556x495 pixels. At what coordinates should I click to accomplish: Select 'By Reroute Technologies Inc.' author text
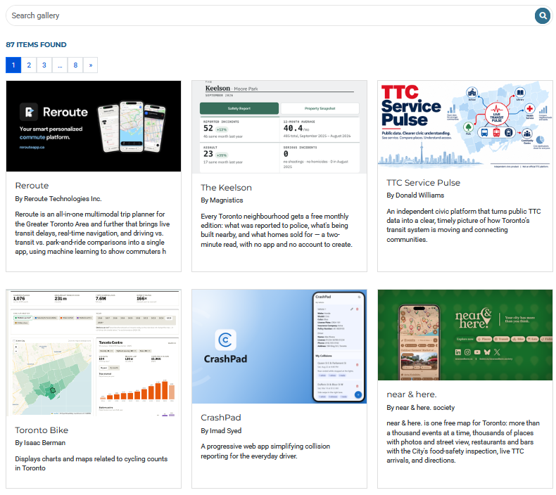58,199
